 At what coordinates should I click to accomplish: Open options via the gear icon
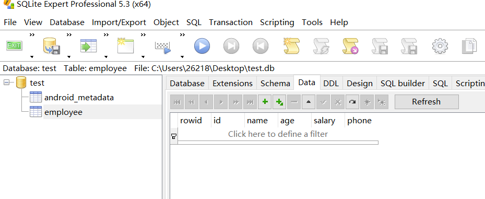pyautogui.click(x=440, y=46)
